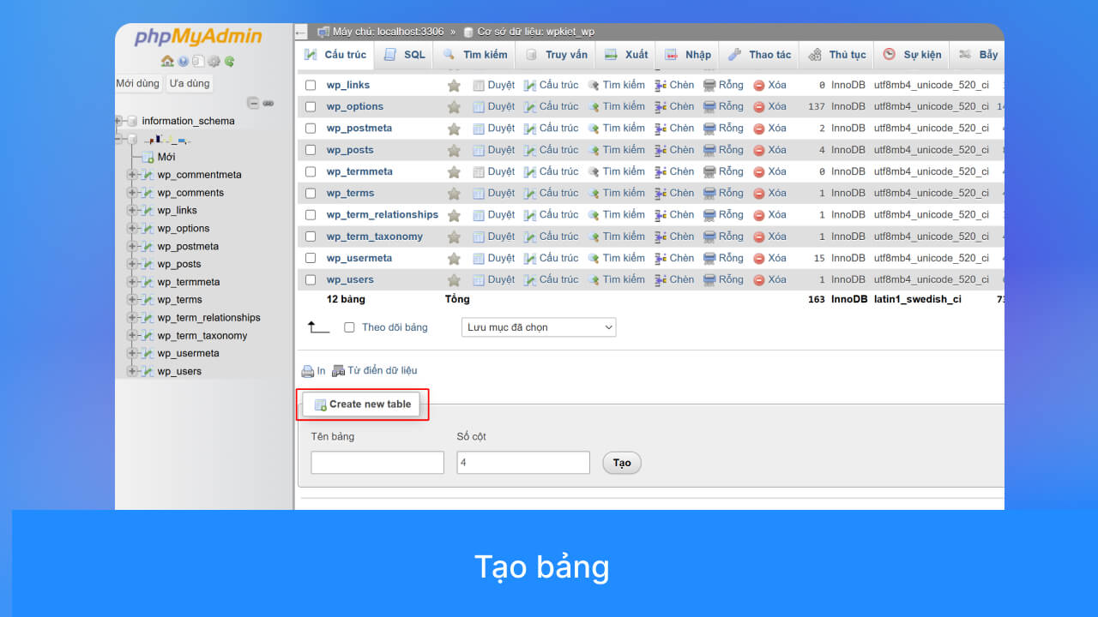Click Tìm kiếm search icon for wp_termmeta
This screenshot has height=617, width=1098.
[x=594, y=171]
